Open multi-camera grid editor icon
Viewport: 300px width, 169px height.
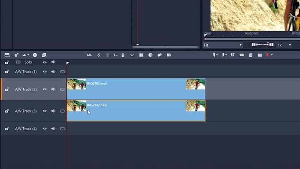[x=141, y=55]
